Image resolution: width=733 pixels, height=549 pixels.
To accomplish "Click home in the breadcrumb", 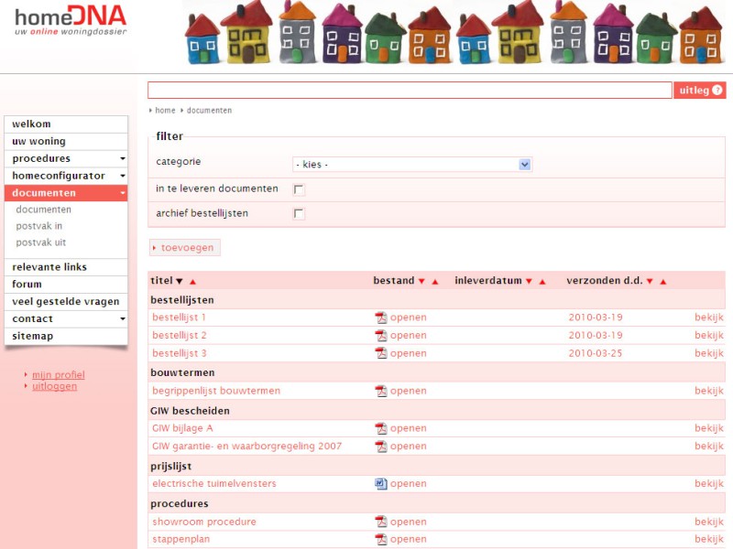I will [165, 111].
